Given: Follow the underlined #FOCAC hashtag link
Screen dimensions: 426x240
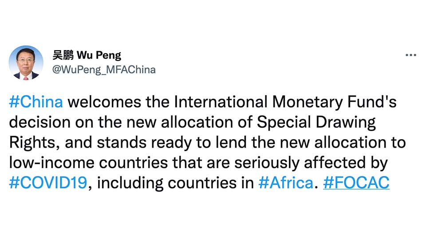Looking at the screenshot, I should coord(356,183).
